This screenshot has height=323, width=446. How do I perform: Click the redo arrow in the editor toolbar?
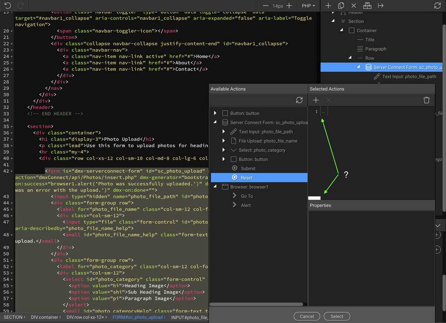coord(20,6)
